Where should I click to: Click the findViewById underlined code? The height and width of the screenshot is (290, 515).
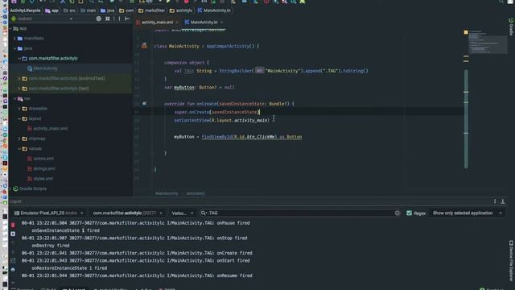tap(251, 137)
